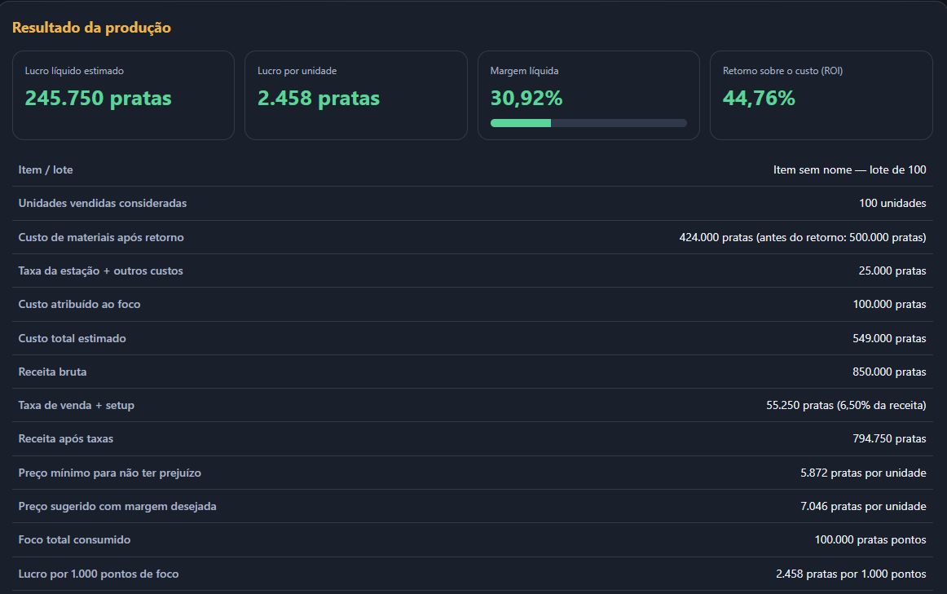
Task: Select "100.000 pratas" in Custo atribuído ao foco row
Action: coord(890,304)
